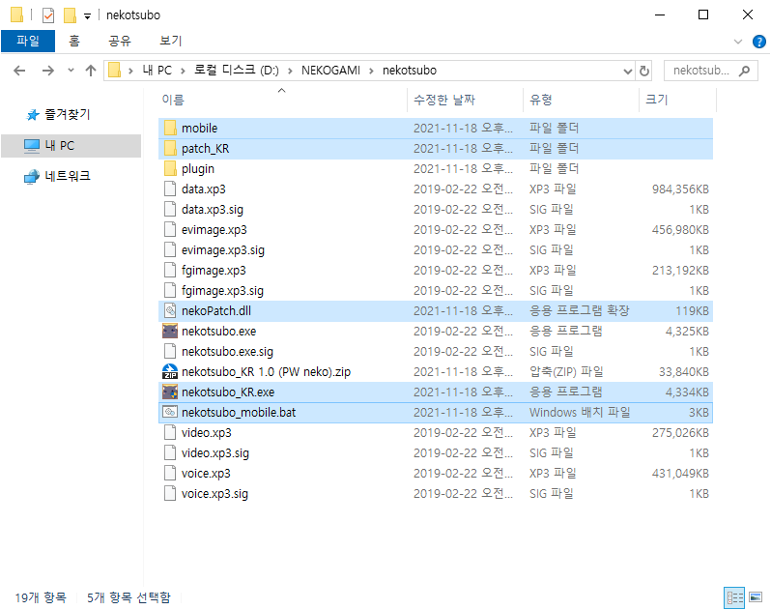
Task: Click the Properties quick access icon
Action: (x=48, y=15)
